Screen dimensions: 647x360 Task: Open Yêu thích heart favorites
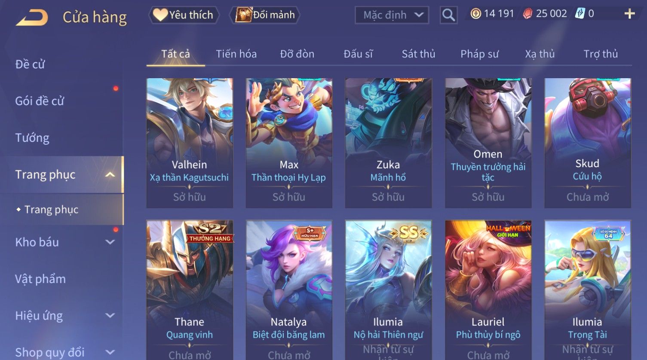click(184, 15)
